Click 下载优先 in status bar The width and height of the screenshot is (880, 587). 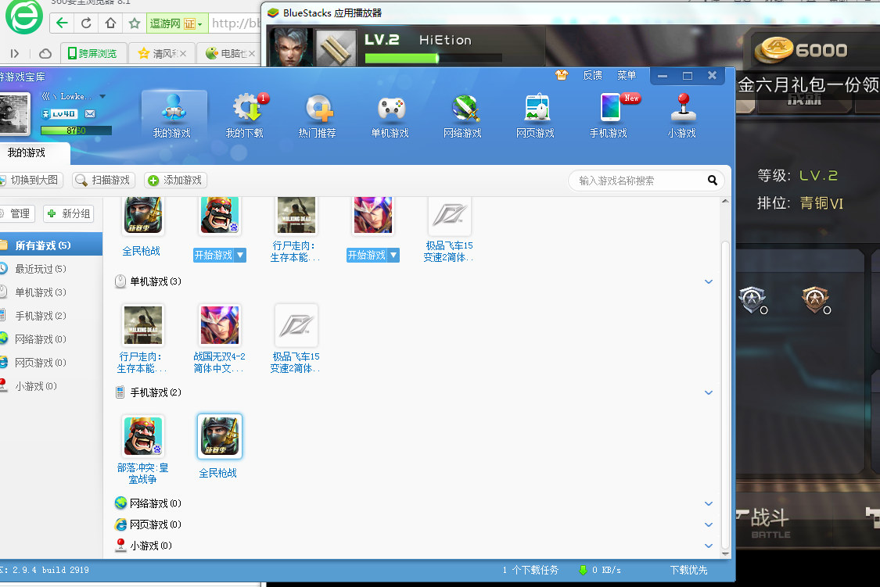(688, 570)
